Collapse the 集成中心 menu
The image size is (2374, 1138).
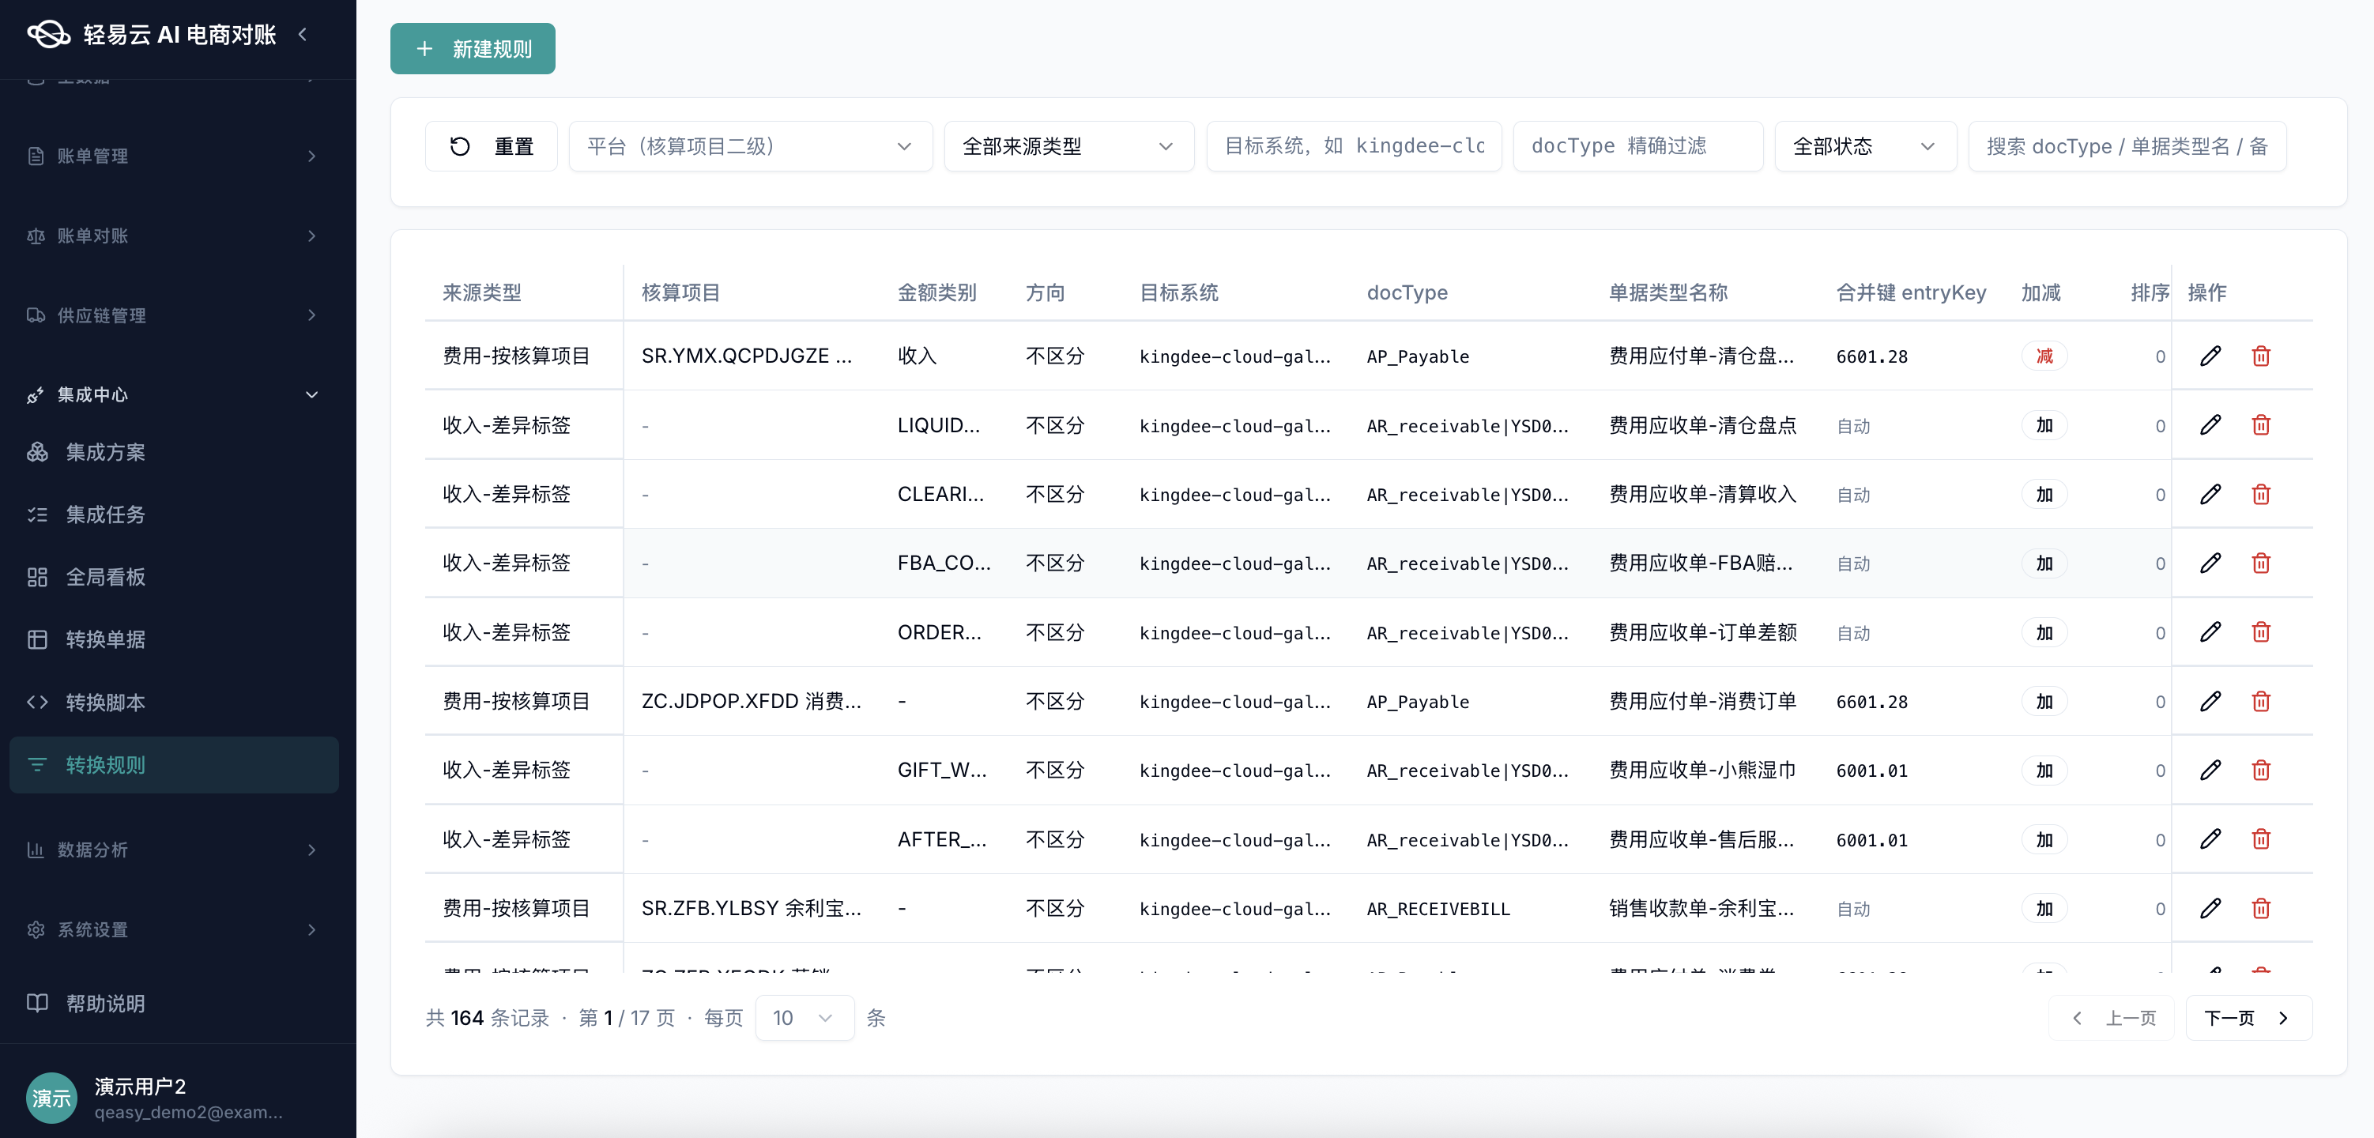173,394
